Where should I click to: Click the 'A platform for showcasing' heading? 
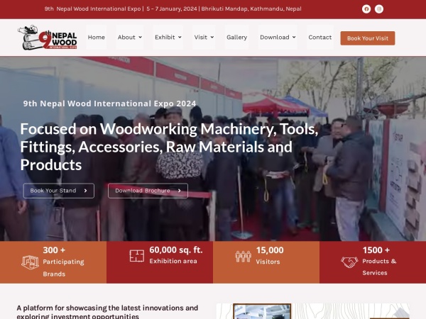(107, 312)
